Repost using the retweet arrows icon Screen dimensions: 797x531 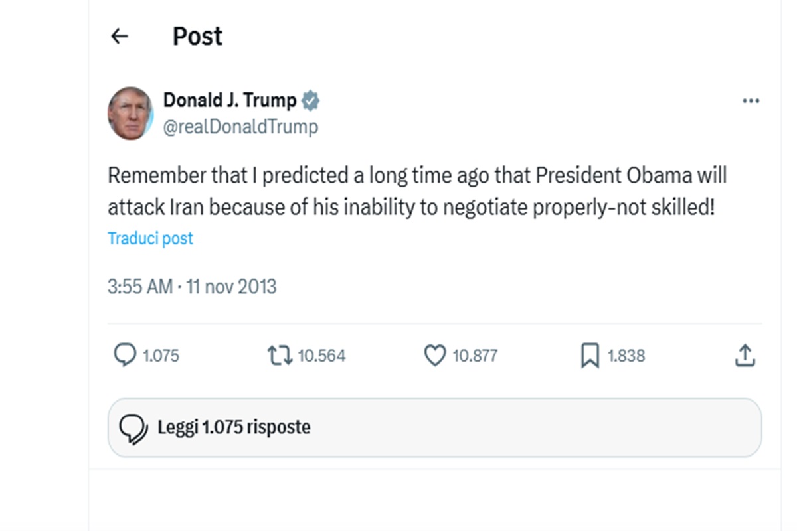pyautogui.click(x=280, y=356)
